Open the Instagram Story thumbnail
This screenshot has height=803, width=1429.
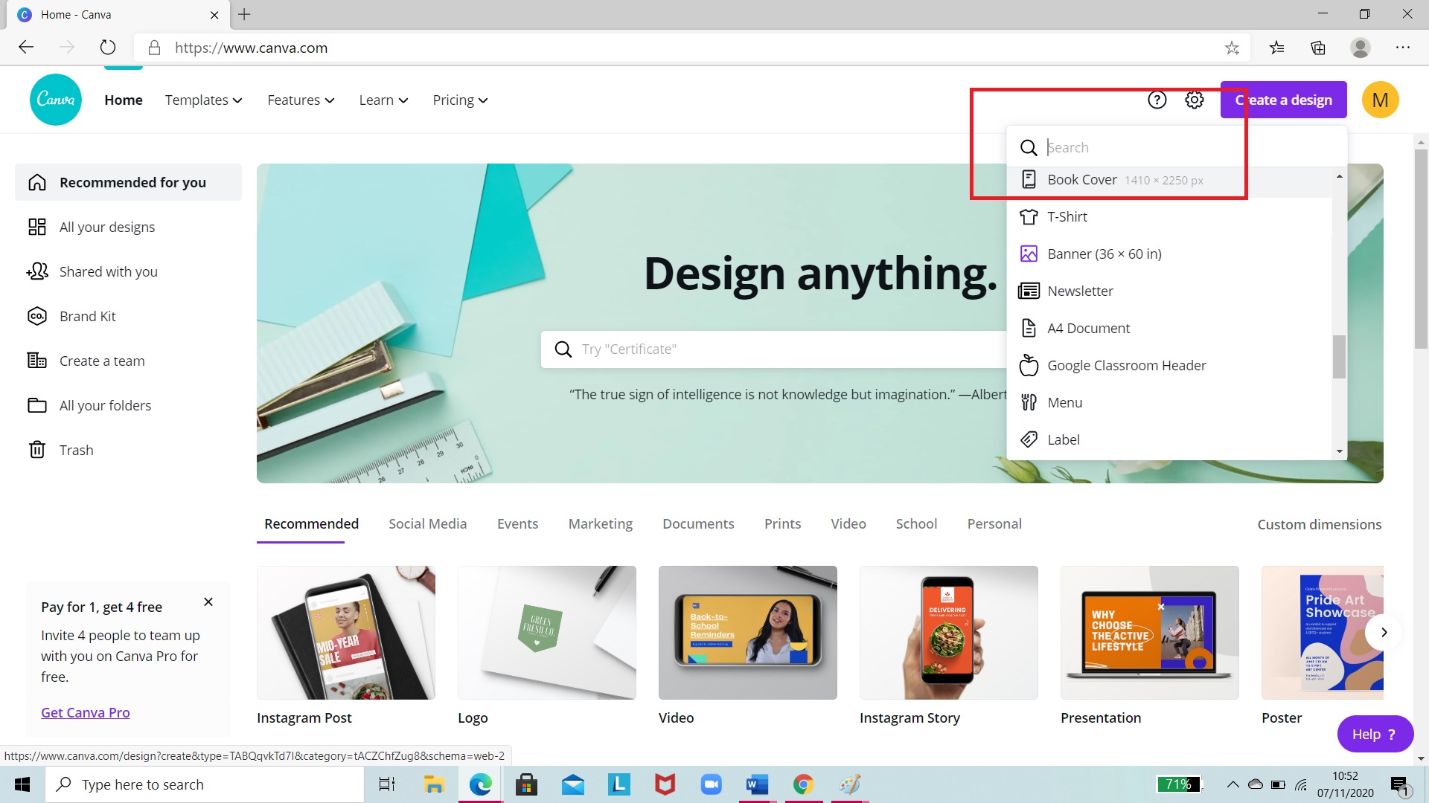949,633
